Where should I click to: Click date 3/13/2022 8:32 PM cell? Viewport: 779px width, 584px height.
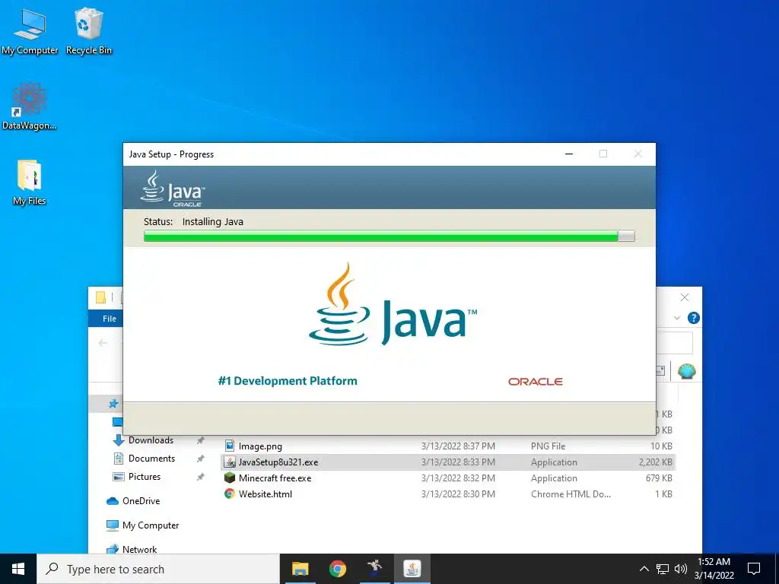458,478
